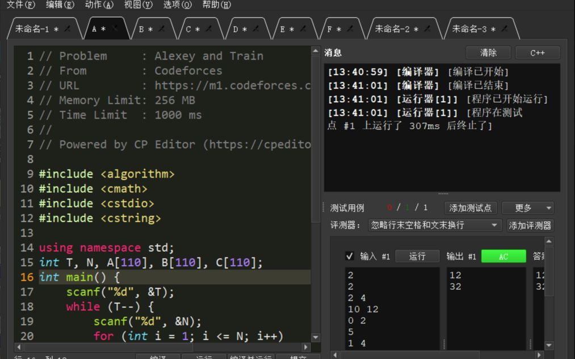This screenshot has width=575, height=359.
Task: Click the 程序已开始运行 message line
Action: (x=438, y=99)
